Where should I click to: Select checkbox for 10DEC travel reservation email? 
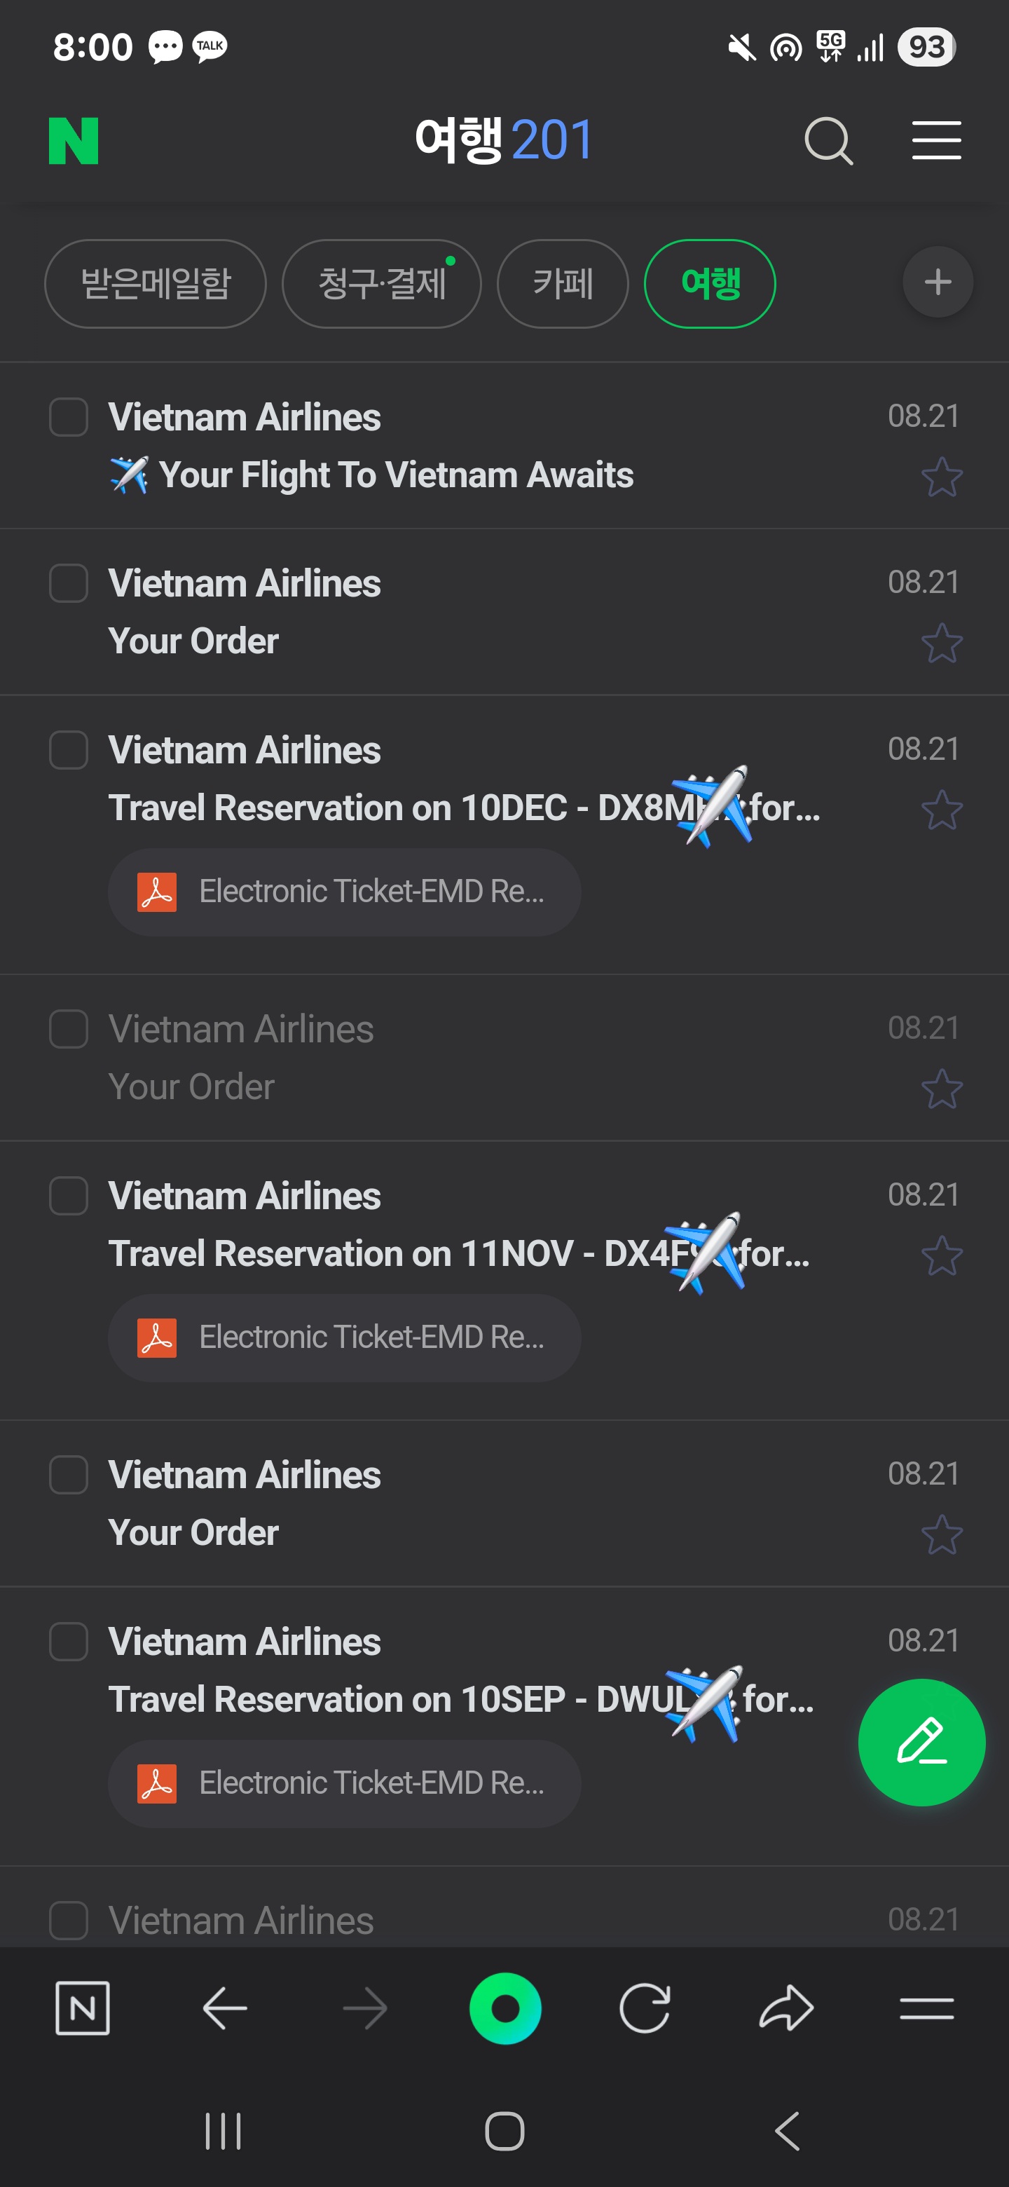69,749
